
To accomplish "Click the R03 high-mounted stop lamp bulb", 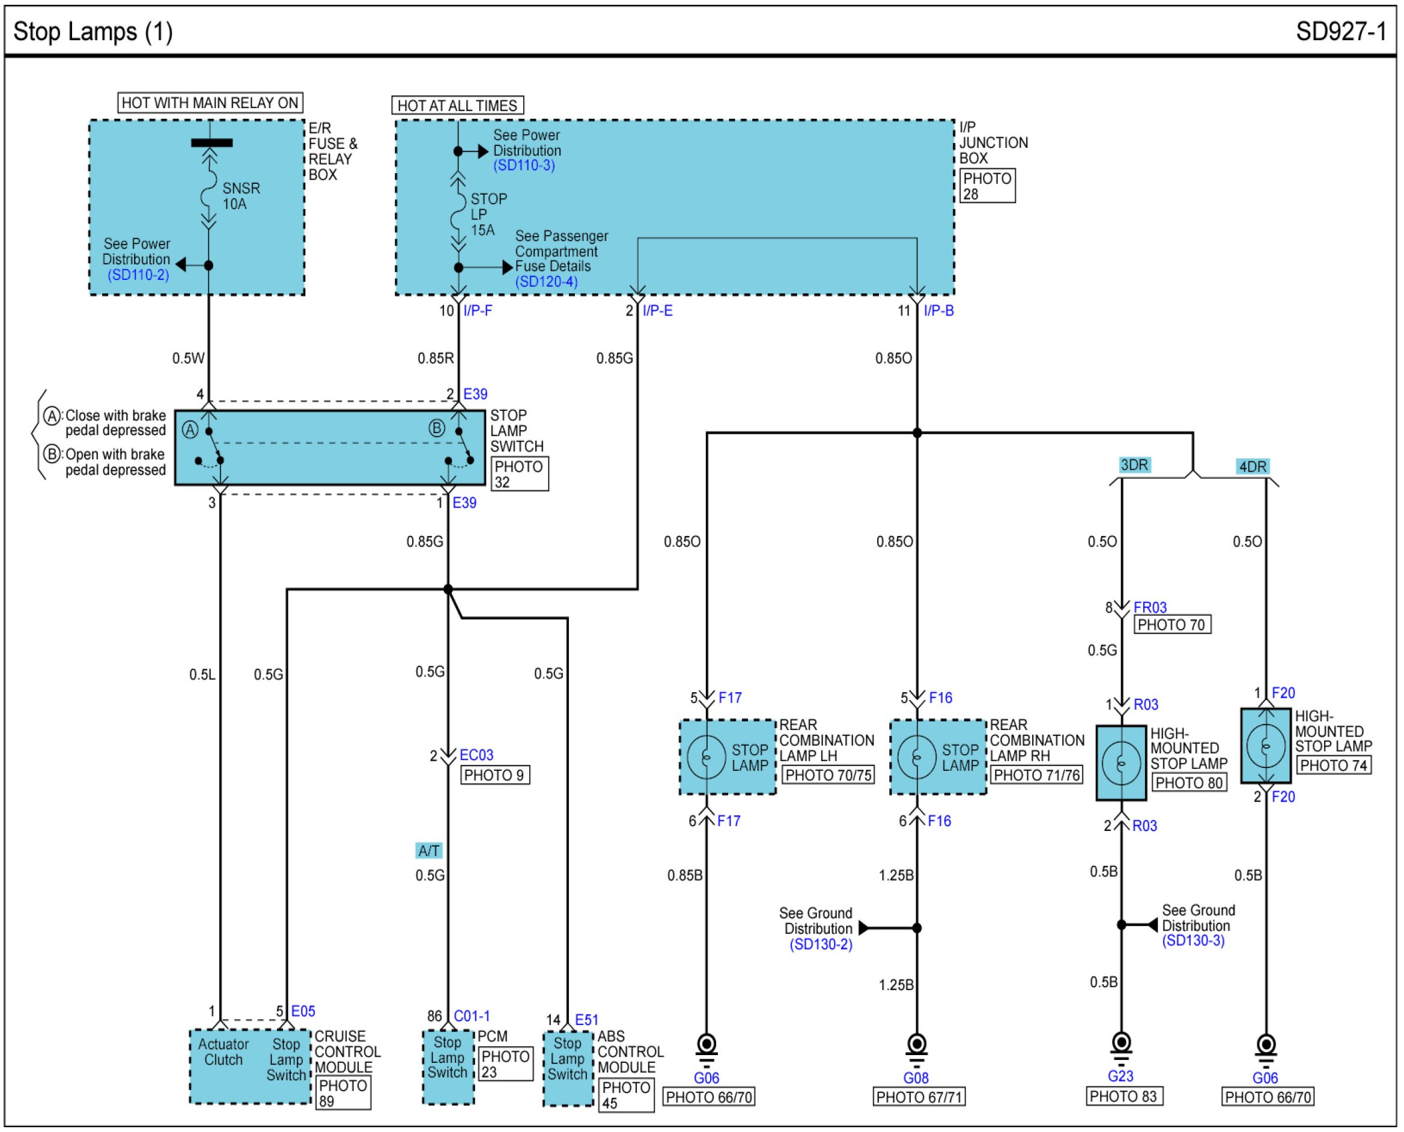I will tap(1121, 763).
